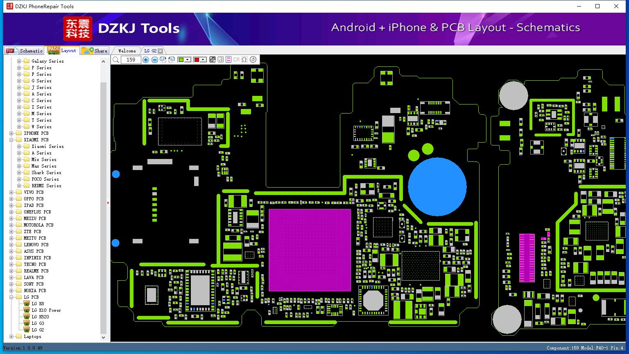Expand the IPHONE PCB folder
The height and width of the screenshot is (354, 629).
click(x=11, y=133)
